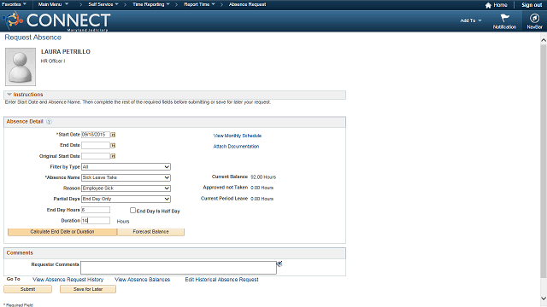
Task: Open Self Service breadcrumb menu
Action: point(103,4)
